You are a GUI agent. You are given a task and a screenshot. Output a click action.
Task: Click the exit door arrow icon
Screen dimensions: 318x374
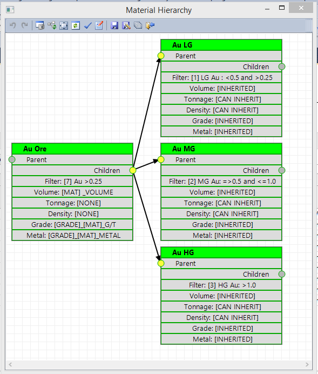(150, 25)
